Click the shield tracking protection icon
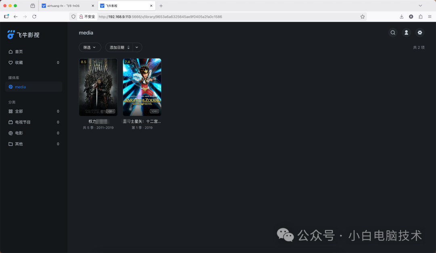Viewport: 436px width, 253px height. [x=73, y=17]
